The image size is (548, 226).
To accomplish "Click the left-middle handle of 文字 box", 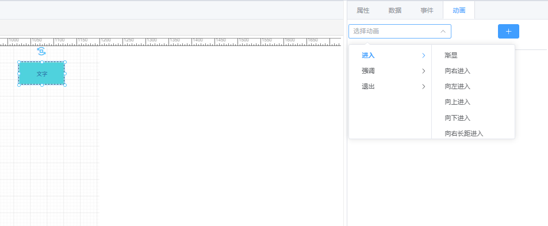I will (x=19, y=74).
